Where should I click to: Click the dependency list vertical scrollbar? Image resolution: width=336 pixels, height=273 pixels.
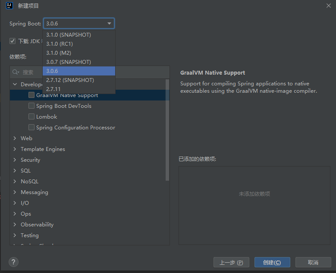point(167,129)
